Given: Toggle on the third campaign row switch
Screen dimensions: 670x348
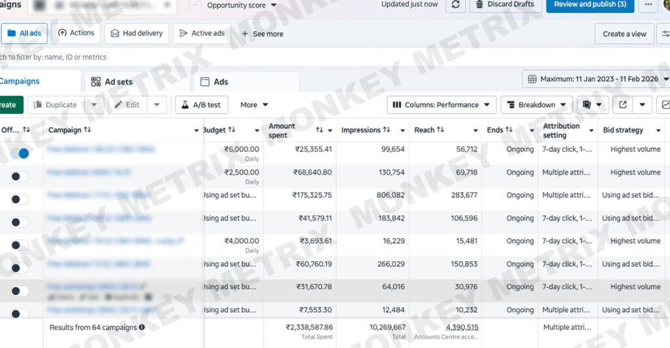Looking at the screenshot, I should coord(20,199).
